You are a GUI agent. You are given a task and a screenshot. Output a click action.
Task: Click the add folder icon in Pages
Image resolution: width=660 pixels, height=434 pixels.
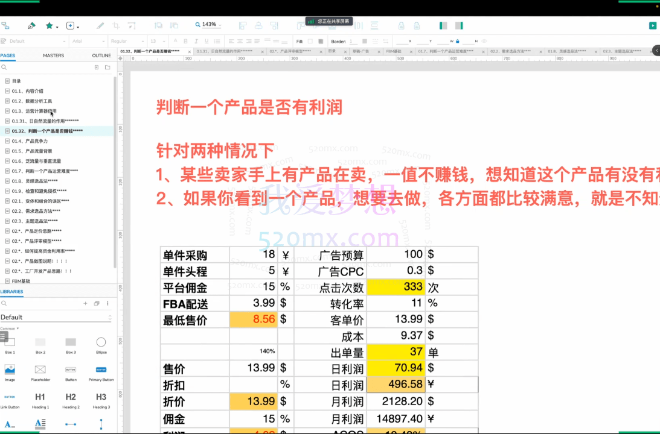pos(107,68)
